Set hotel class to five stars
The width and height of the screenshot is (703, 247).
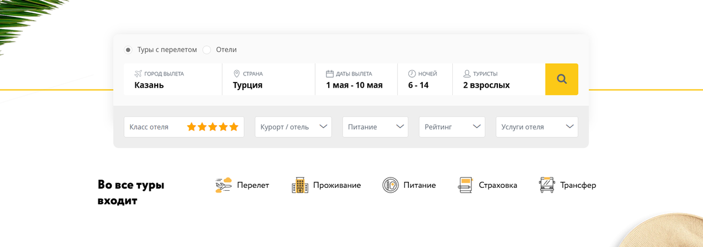(234, 127)
